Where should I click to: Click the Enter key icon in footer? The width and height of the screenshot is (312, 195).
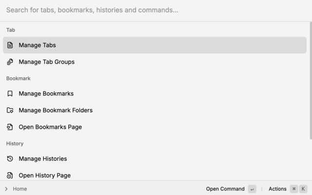tap(252, 189)
